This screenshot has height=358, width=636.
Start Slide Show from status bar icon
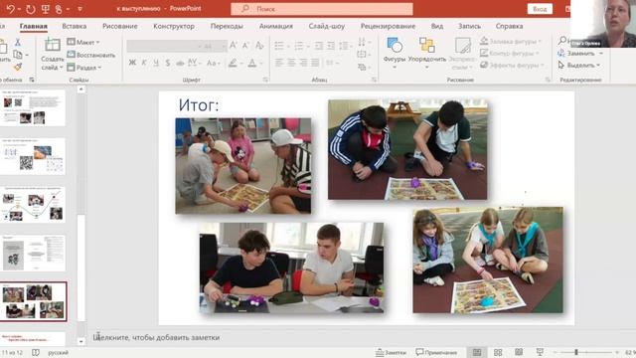540,352
